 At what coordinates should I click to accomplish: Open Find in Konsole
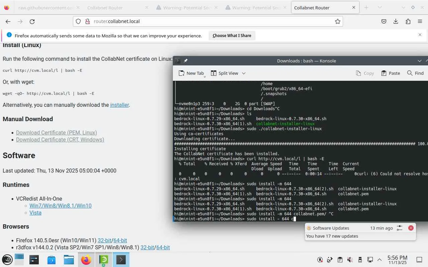point(415,73)
